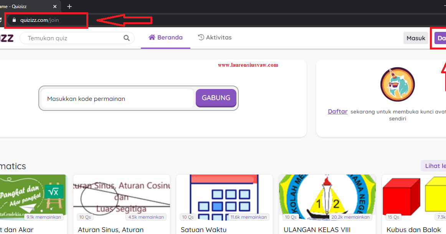This screenshot has width=446, height=234.
Task: Click the padlock site security icon
Action: (14, 20)
